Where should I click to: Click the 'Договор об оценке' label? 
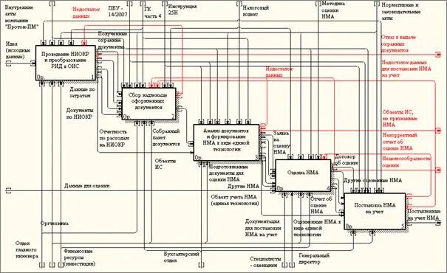coord(346,159)
